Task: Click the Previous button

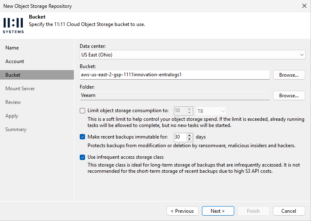Action: pyautogui.click(x=183, y=211)
